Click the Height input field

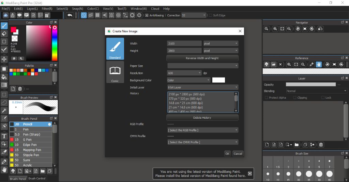click(184, 51)
